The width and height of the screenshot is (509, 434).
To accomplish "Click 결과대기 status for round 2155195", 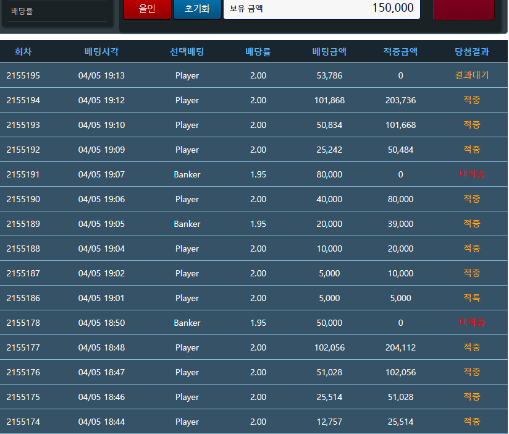I will tap(472, 75).
